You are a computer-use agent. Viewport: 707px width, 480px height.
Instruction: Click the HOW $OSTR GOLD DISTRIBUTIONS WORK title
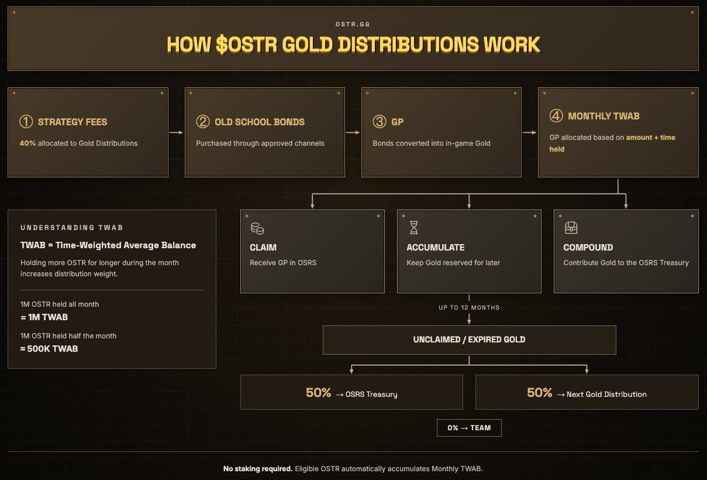353,44
